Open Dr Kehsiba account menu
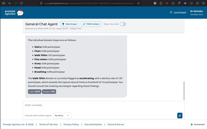 pyautogui.click(x=196, y=13)
